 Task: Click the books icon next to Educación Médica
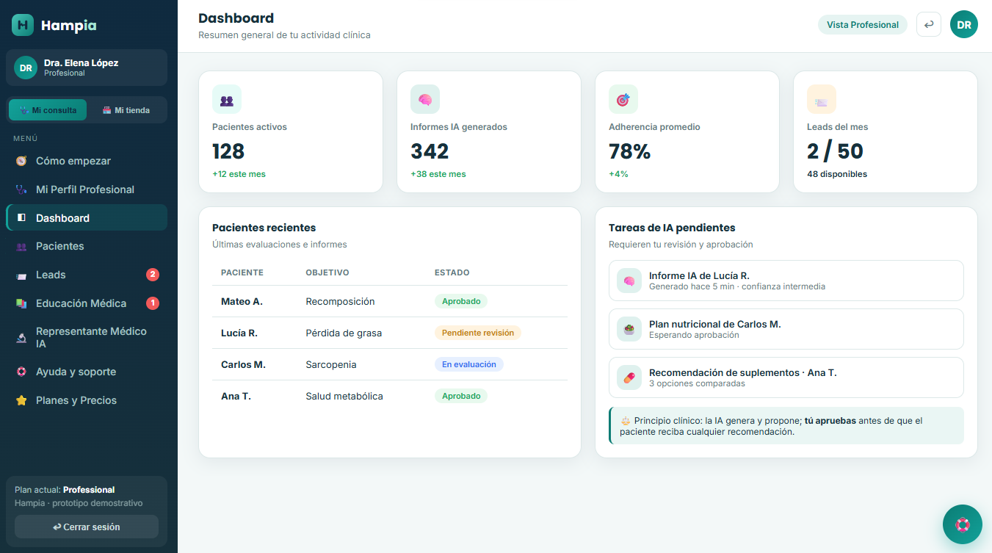coord(21,303)
